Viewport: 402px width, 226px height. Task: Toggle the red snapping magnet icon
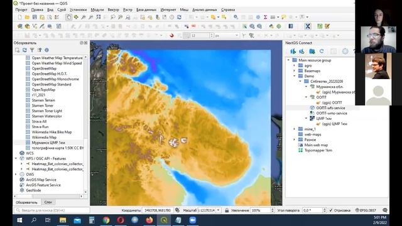tap(171, 35)
